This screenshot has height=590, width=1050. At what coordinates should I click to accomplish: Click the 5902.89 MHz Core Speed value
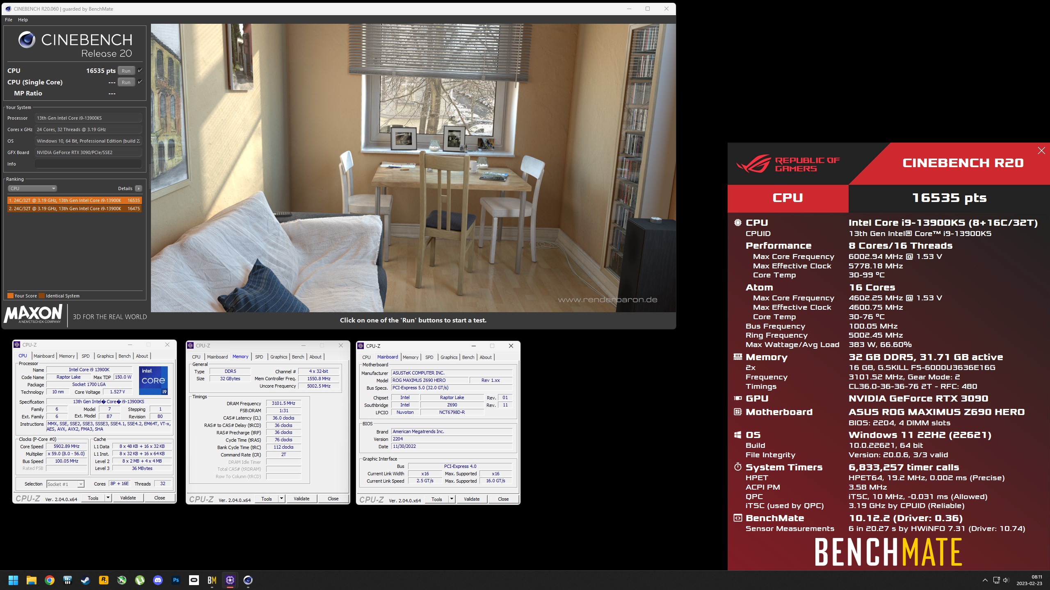66,447
